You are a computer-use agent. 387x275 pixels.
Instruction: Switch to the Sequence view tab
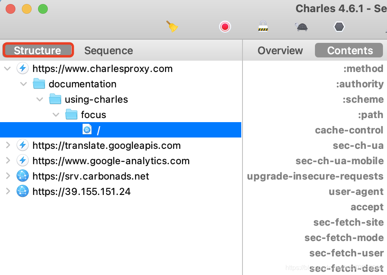point(108,51)
